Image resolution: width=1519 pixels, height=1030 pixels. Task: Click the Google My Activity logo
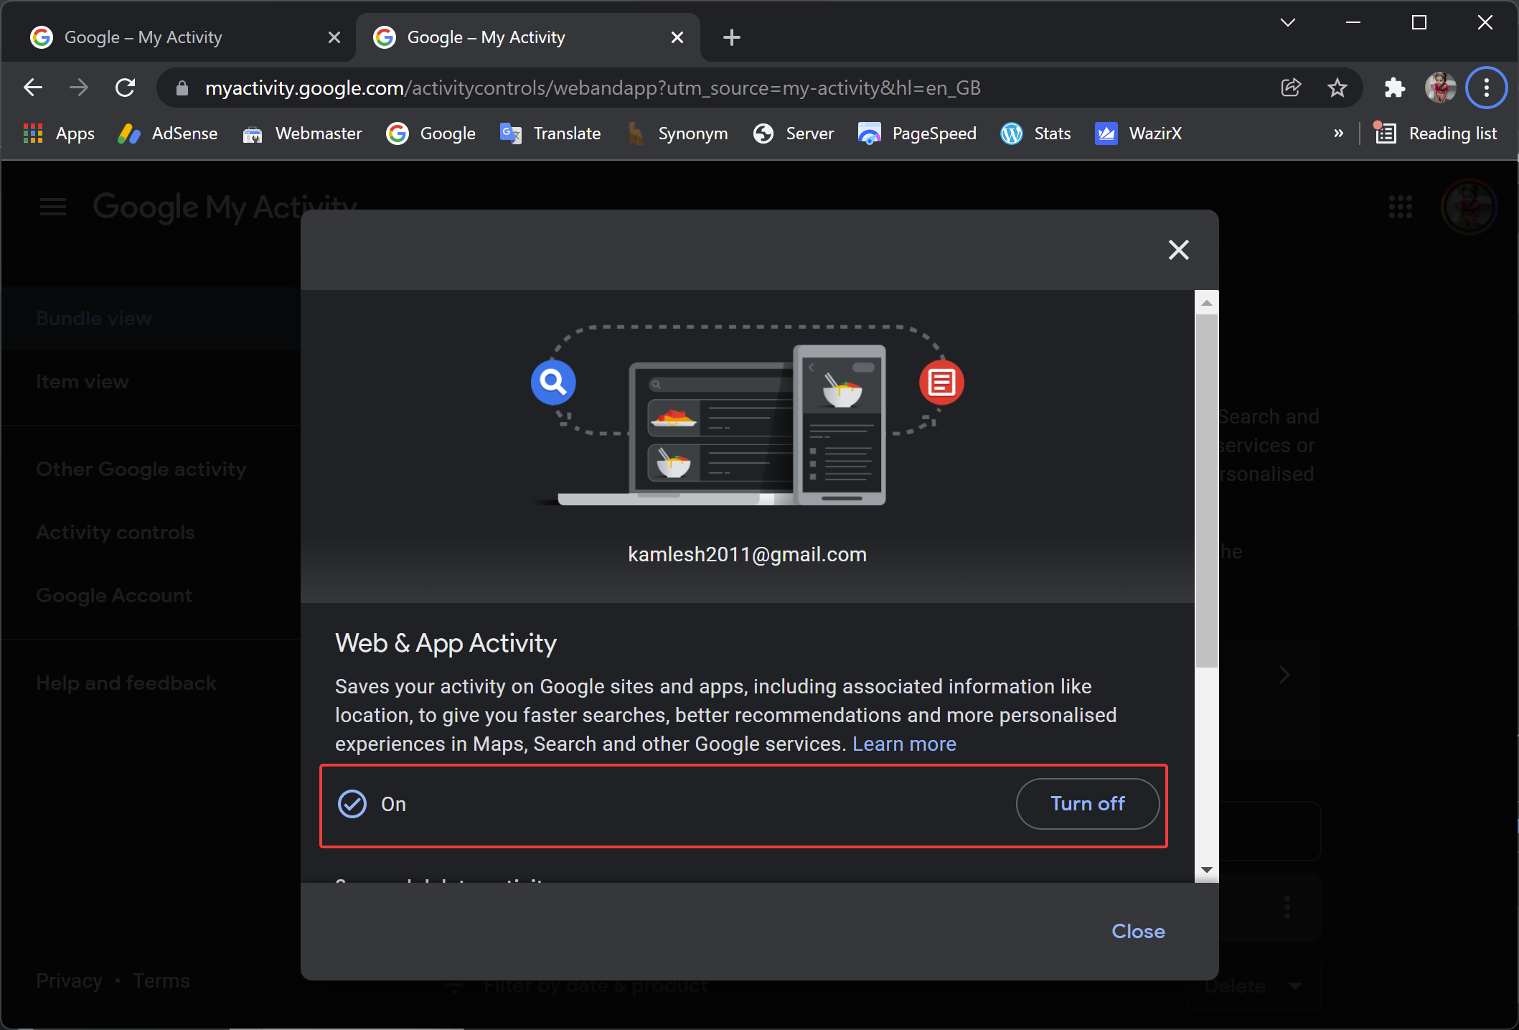225,207
